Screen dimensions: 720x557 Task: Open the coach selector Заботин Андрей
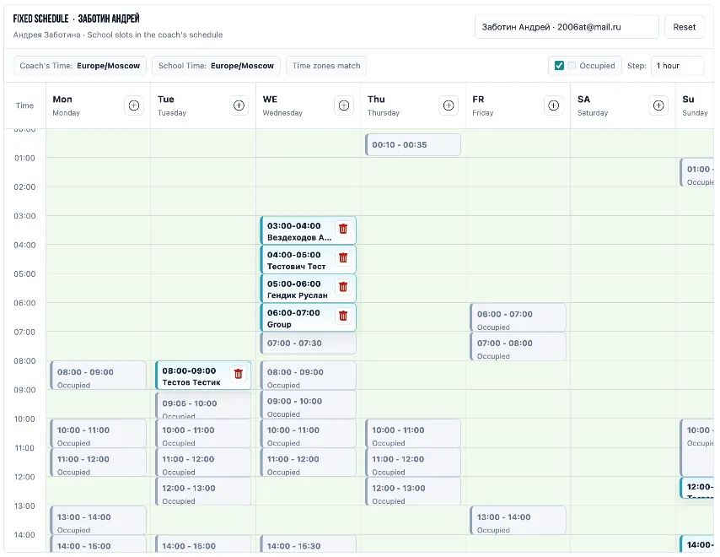[x=567, y=27]
